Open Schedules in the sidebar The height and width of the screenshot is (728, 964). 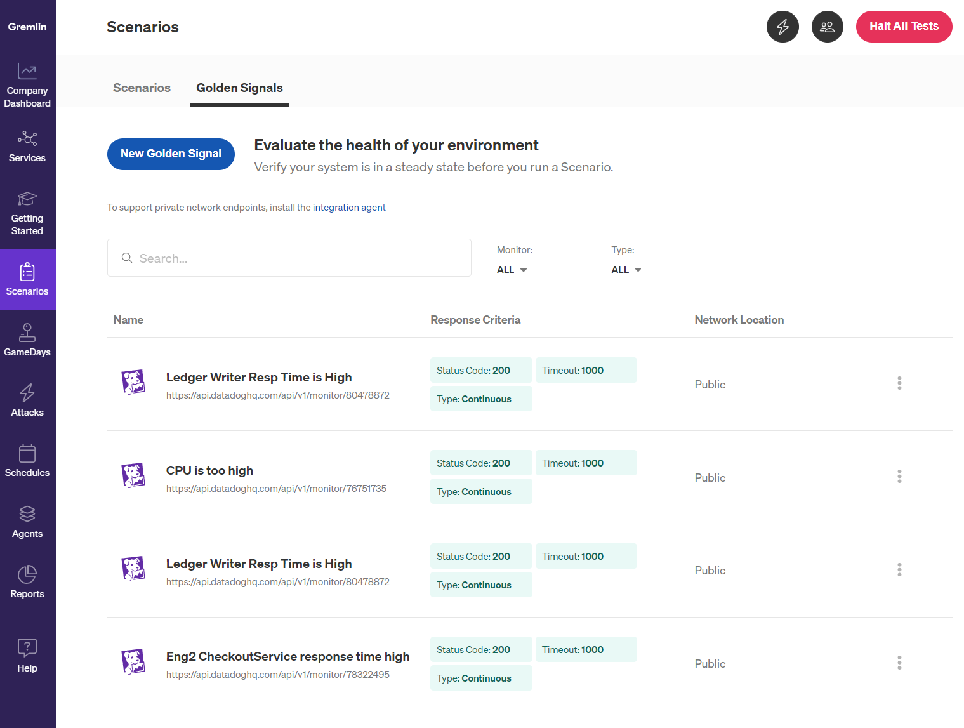(x=27, y=461)
